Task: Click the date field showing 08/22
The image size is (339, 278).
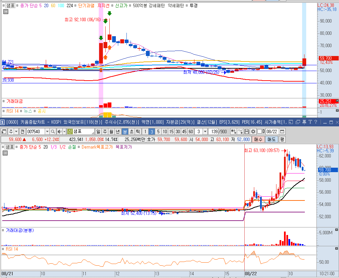Action: point(272,131)
